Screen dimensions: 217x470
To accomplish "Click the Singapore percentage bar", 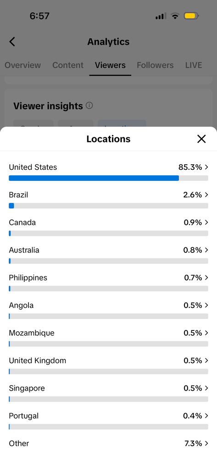I will tap(108, 399).
